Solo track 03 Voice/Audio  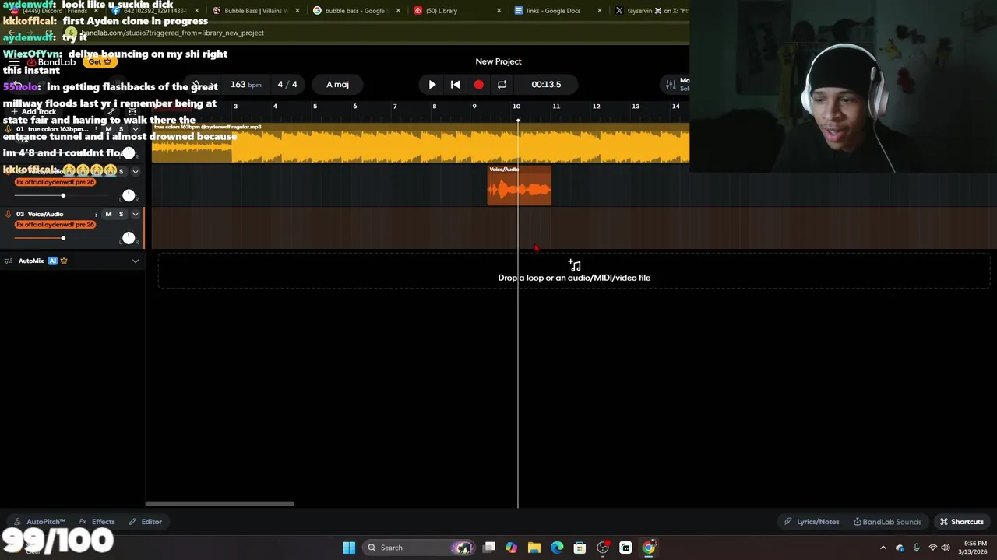click(121, 214)
